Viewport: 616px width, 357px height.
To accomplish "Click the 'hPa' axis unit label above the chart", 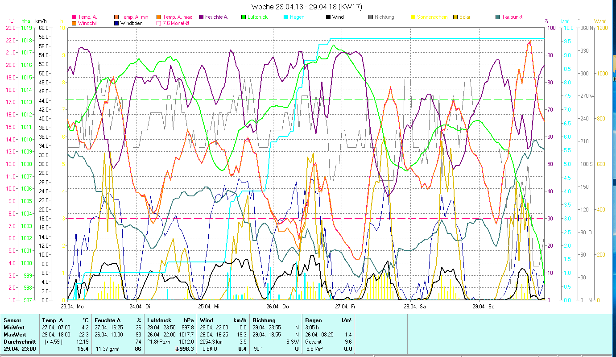I will click(26, 21).
